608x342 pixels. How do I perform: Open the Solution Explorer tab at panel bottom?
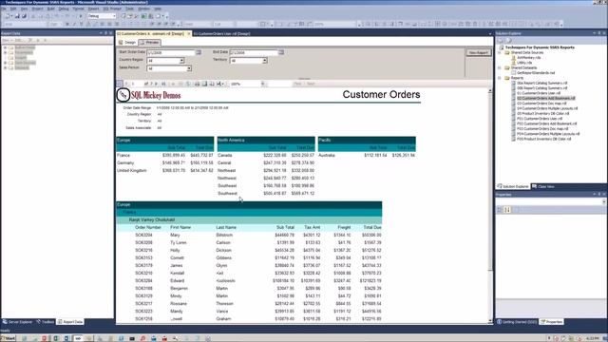point(513,186)
